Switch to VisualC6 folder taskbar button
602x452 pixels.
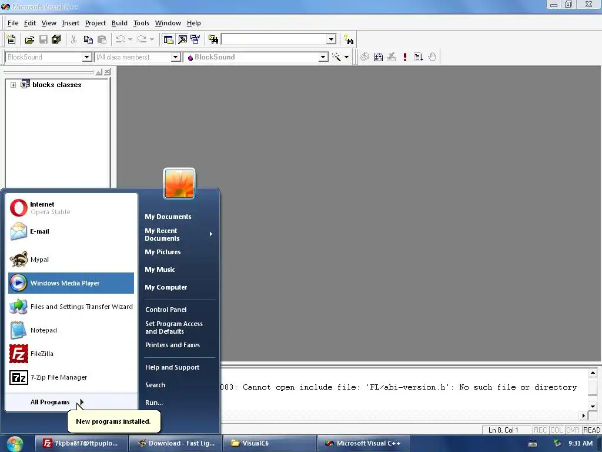(269, 443)
